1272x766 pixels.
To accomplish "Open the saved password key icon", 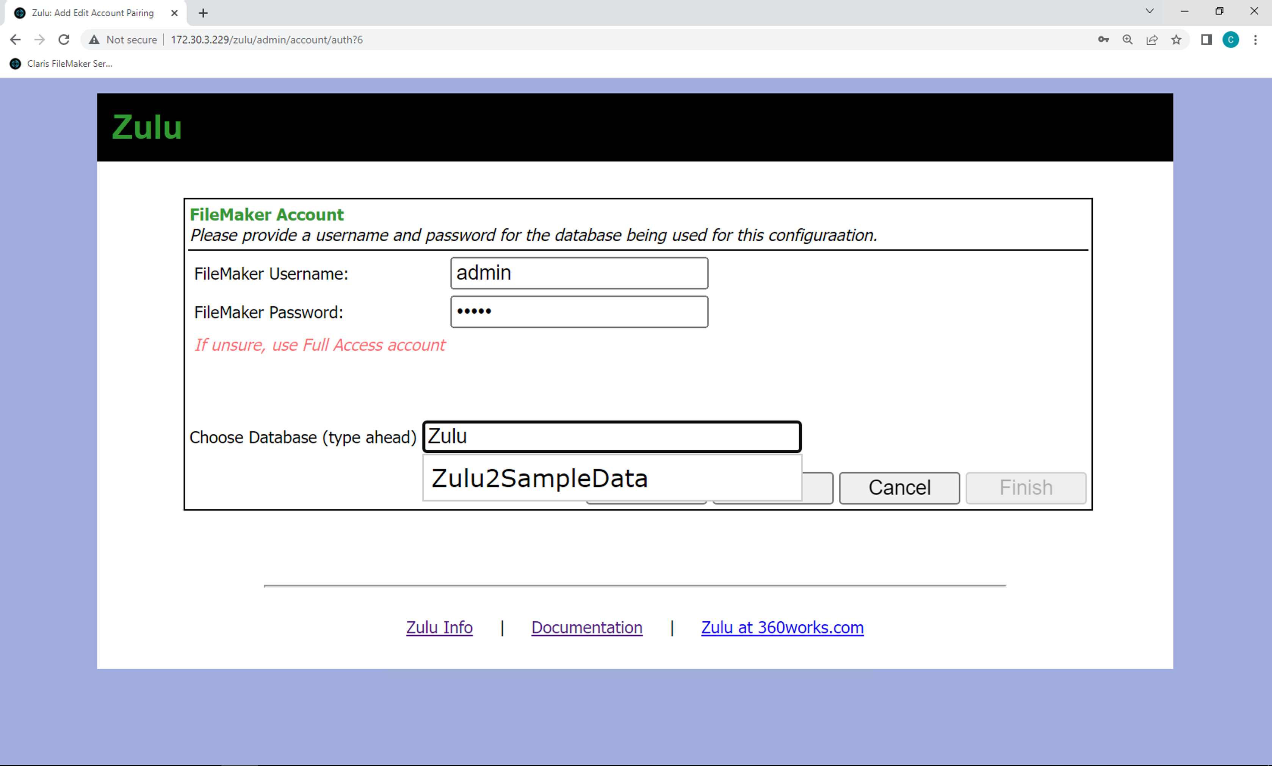I will [1103, 40].
